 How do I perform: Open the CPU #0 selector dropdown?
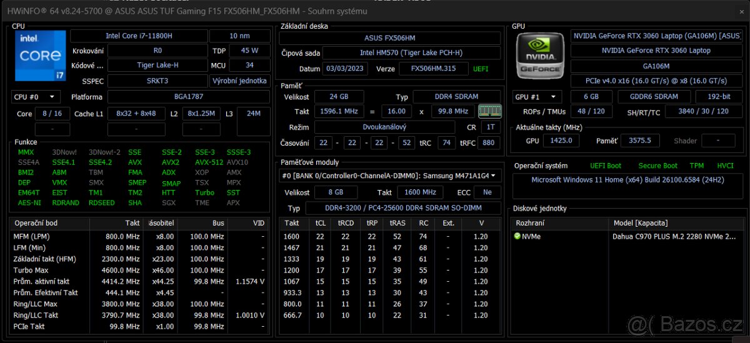coord(36,97)
